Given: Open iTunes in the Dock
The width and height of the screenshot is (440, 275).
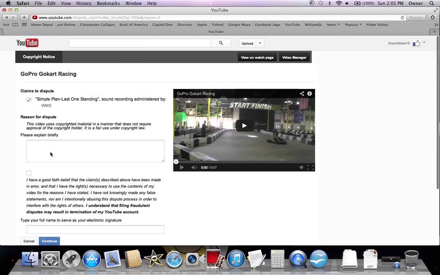Looking at the screenshot, I should point(236,259).
